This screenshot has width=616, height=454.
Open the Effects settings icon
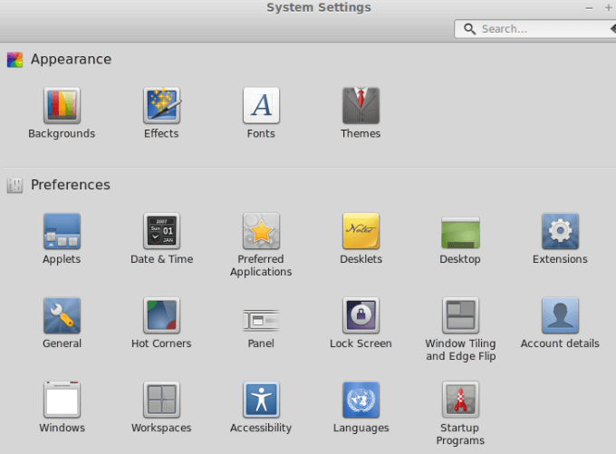click(161, 105)
